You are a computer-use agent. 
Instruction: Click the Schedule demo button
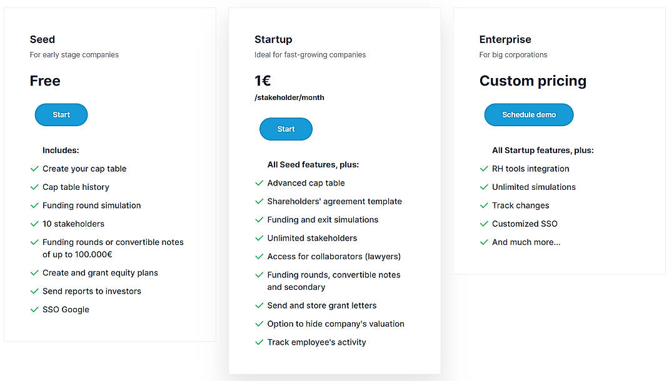click(528, 115)
